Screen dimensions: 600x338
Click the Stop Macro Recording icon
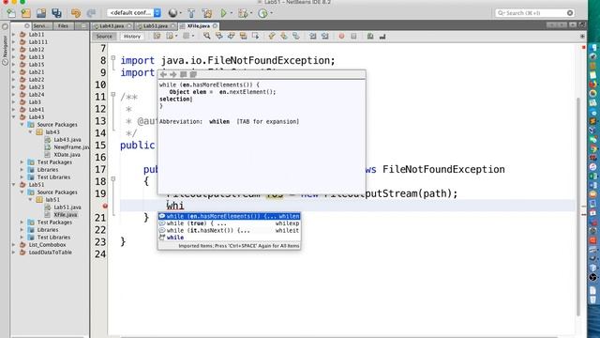click(x=354, y=36)
